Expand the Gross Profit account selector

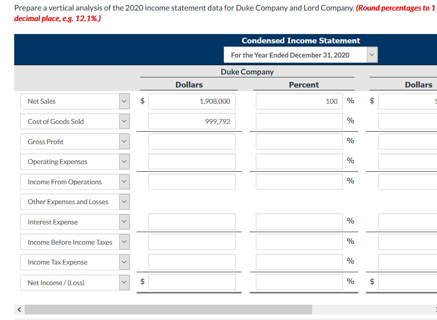pos(124,141)
